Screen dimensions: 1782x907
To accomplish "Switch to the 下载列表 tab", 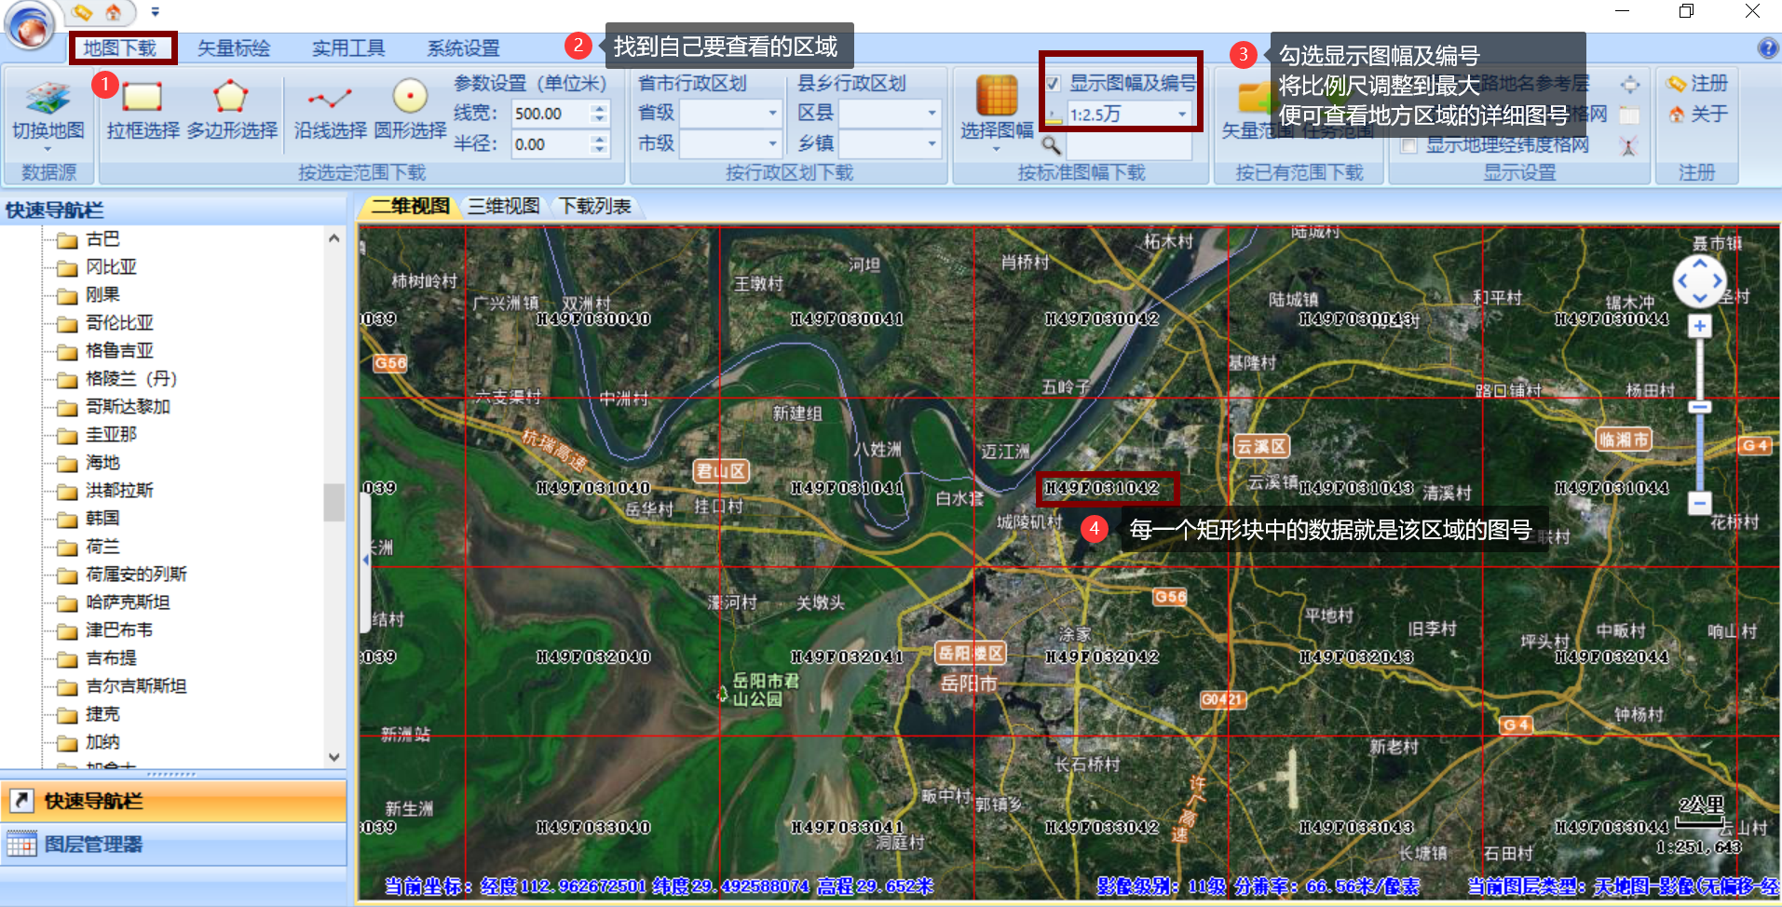I will (x=594, y=206).
